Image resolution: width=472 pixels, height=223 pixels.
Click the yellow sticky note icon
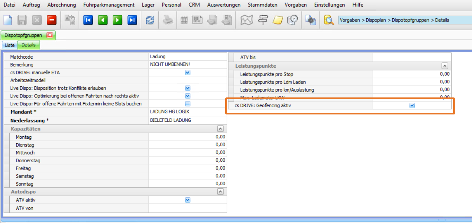tap(278, 20)
